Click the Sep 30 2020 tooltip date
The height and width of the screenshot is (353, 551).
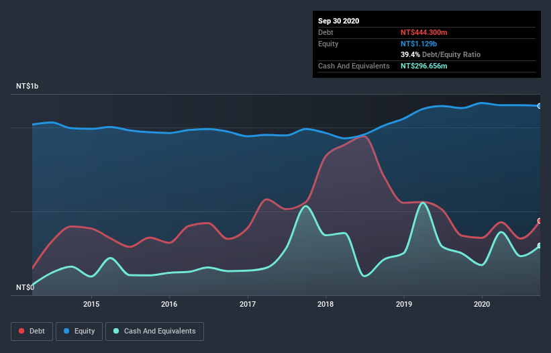click(x=338, y=21)
